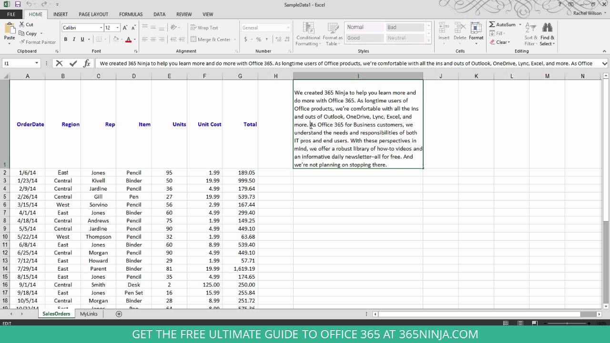Cancel the cell edit with the X icon
The height and width of the screenshot is (343, 610).
(x=59, y=63)
